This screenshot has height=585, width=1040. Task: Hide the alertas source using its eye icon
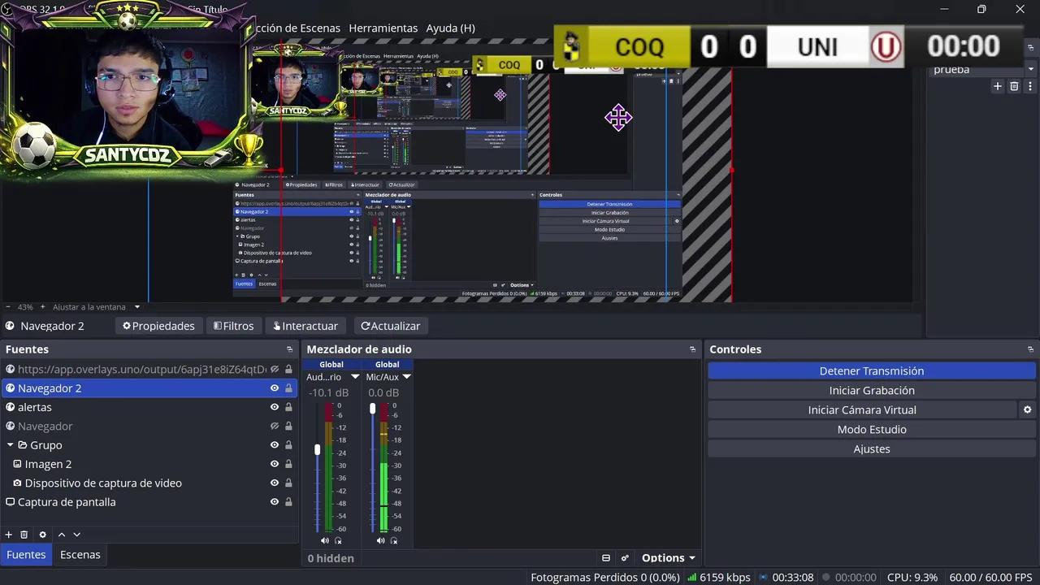pyautogui.click(x=275, y=407)
